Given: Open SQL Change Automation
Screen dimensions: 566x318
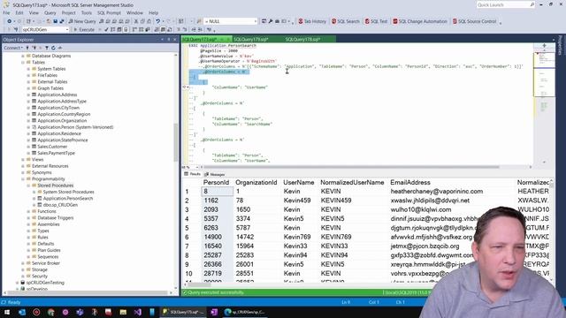Looking at the screenshot, I should tap(420, 21).
